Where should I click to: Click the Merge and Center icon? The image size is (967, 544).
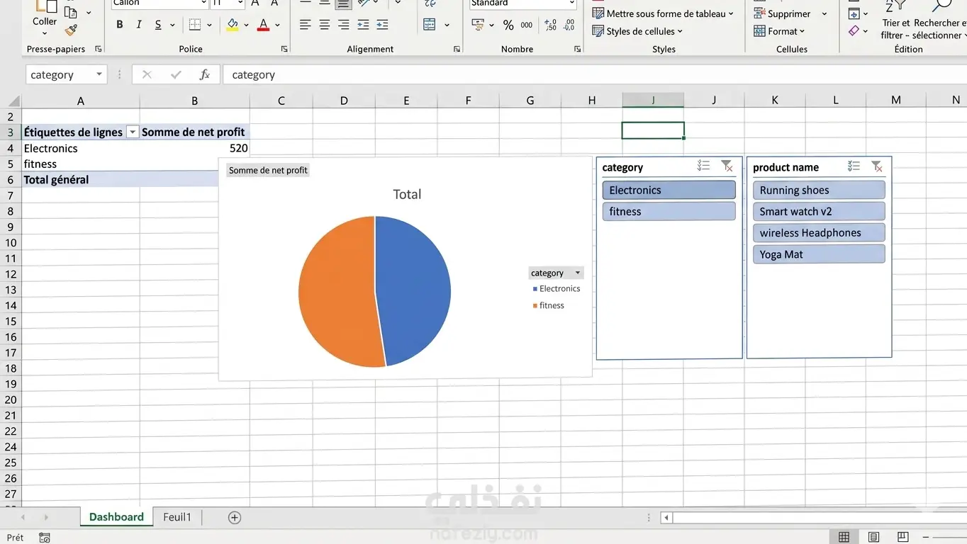[430, 25]
